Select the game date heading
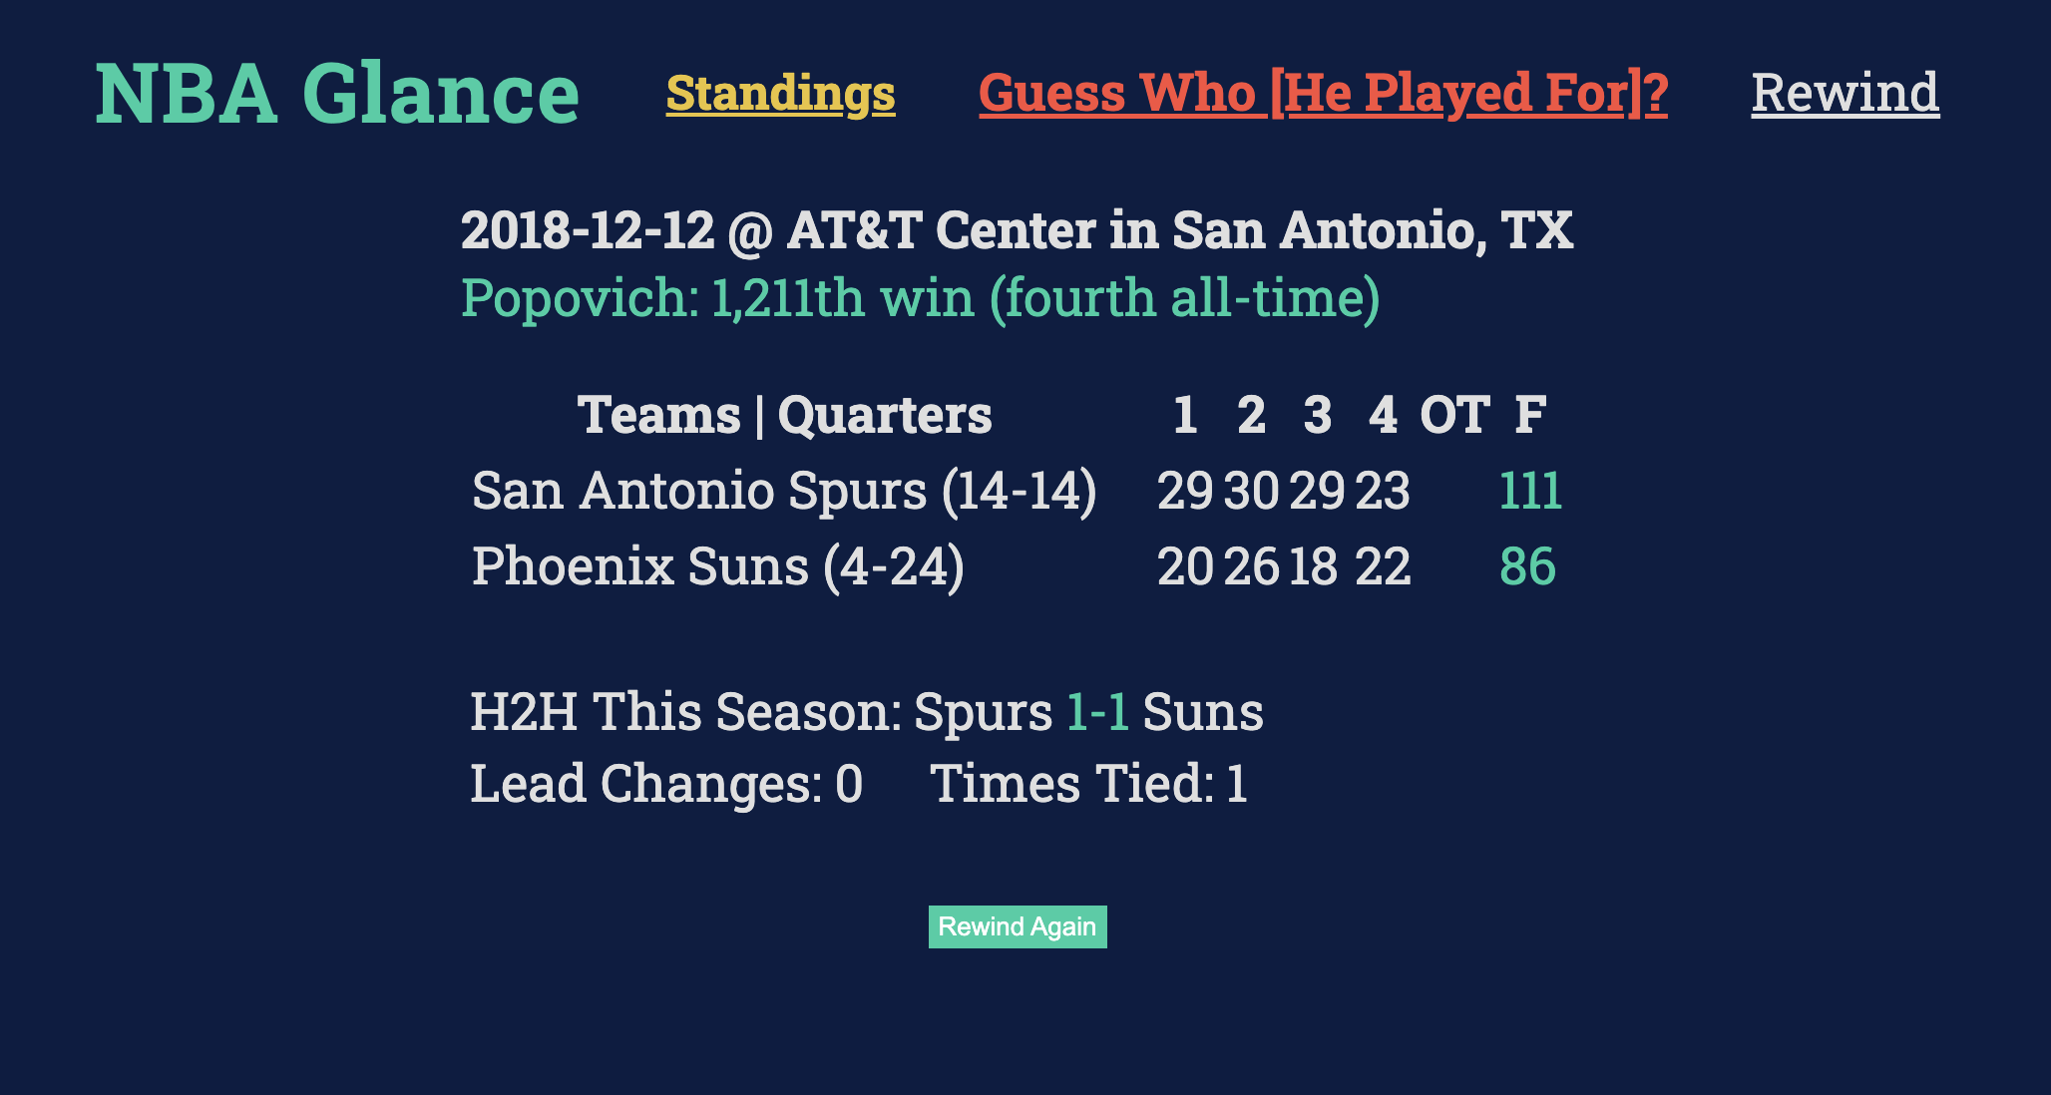This screenshot has width=2051, height=1095. coord(1018,230)
